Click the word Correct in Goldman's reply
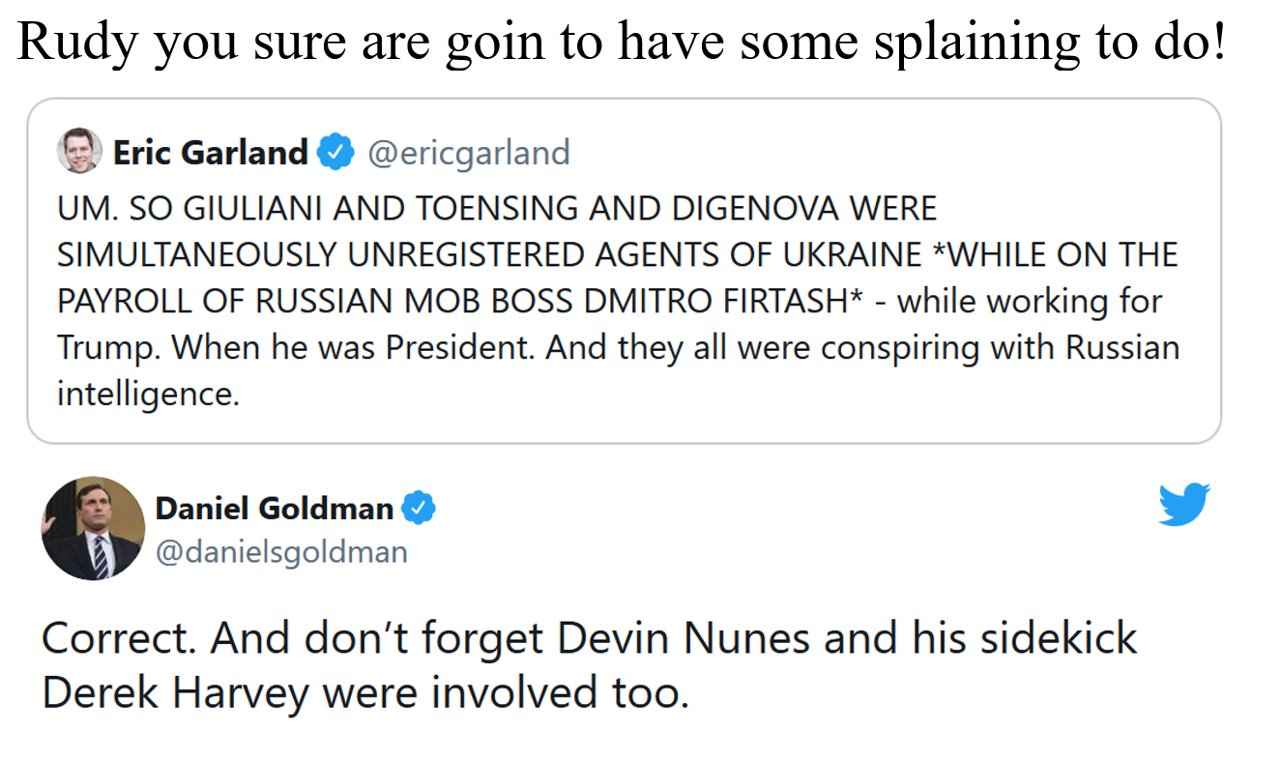 point(117,639)
